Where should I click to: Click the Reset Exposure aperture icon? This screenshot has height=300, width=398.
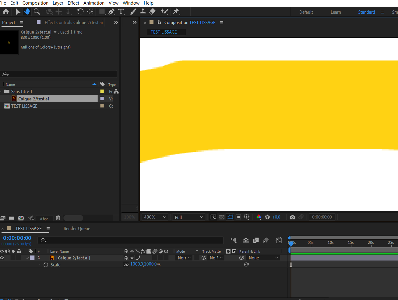tap(267, 217)
